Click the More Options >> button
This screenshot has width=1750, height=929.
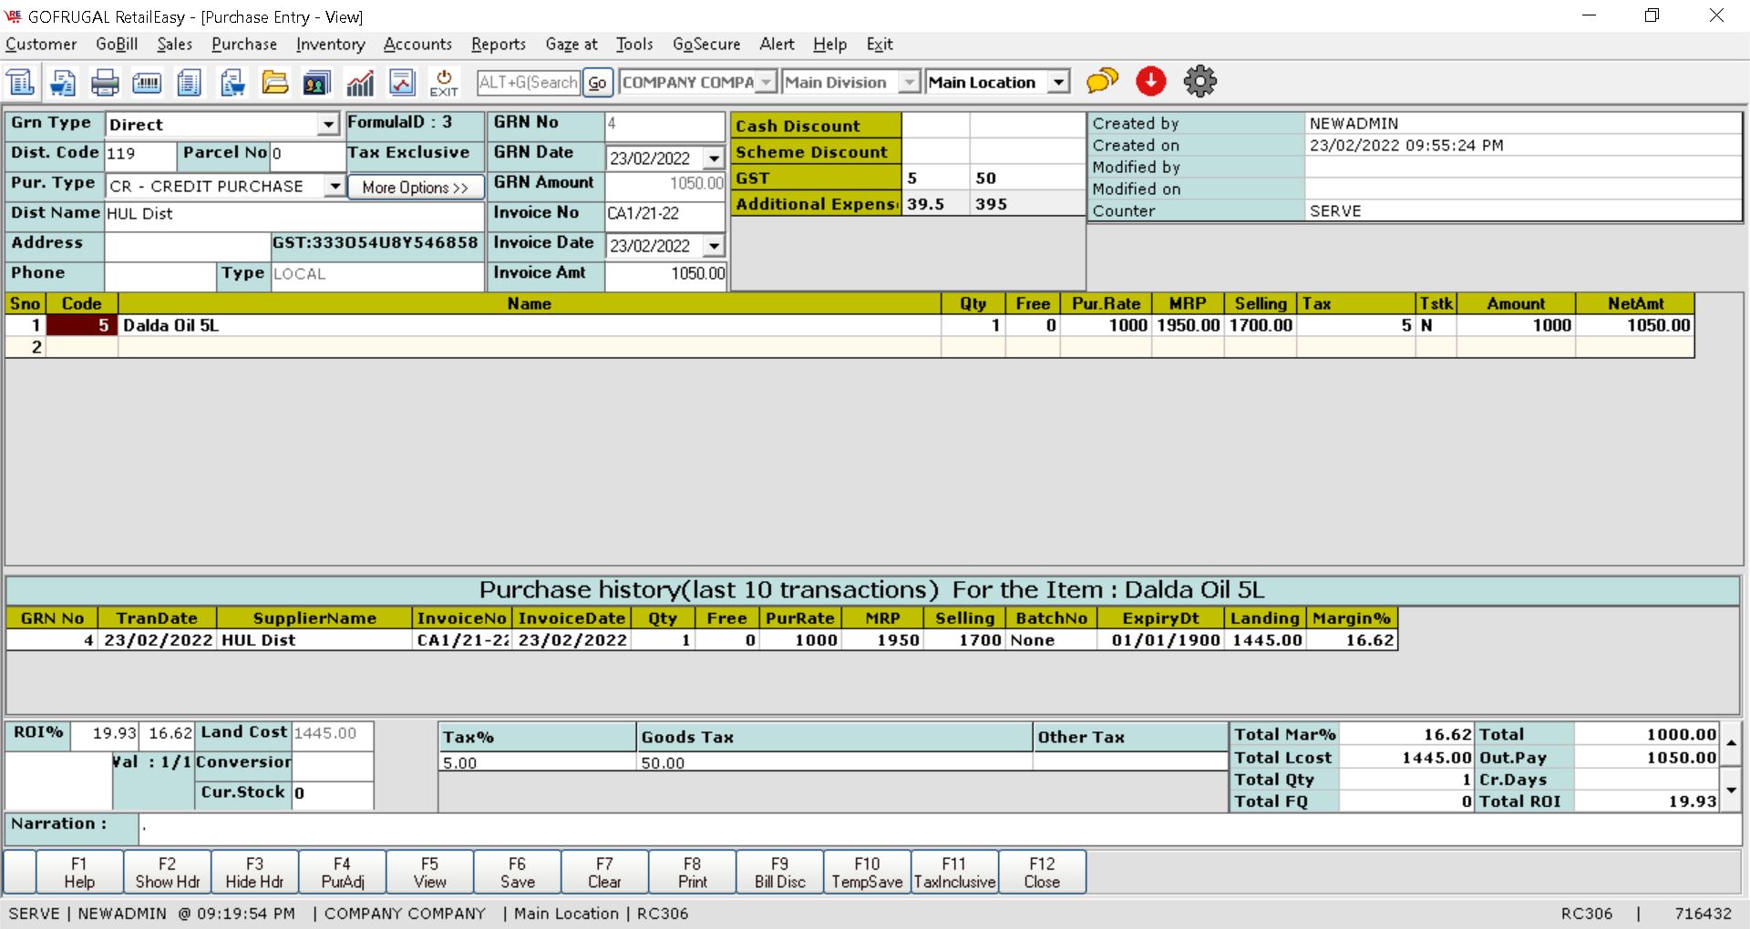click(415, 187)
